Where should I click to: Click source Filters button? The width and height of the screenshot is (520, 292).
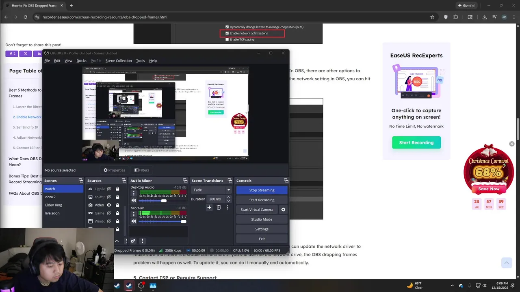coord(141,170)
